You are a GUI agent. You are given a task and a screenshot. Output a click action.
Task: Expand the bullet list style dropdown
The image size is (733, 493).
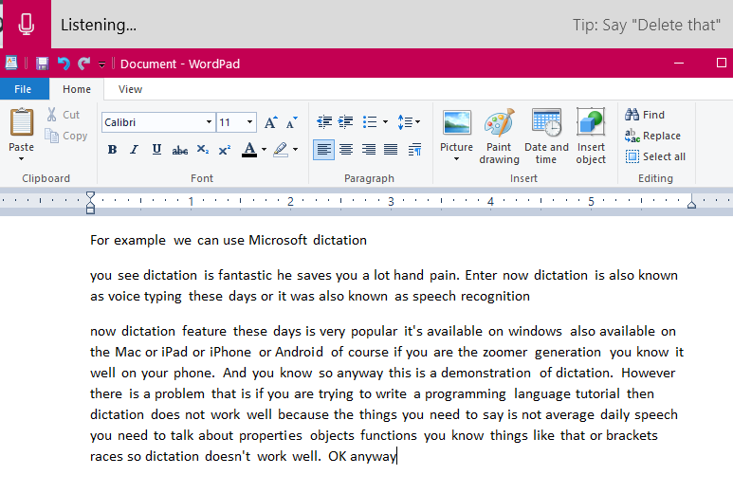(385, 122)
